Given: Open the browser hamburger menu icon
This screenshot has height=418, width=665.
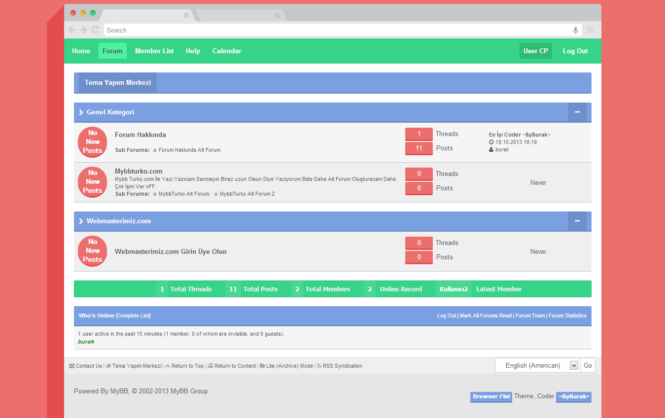Looking at the screenshot, I should coord(590,30).
